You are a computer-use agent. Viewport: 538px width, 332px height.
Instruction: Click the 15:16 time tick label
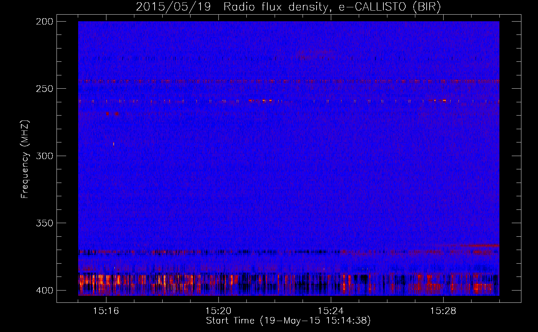tap(106, 311)
